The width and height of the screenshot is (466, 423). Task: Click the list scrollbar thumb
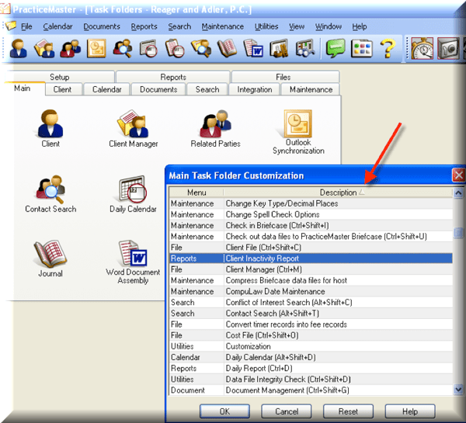click(458, 233)
